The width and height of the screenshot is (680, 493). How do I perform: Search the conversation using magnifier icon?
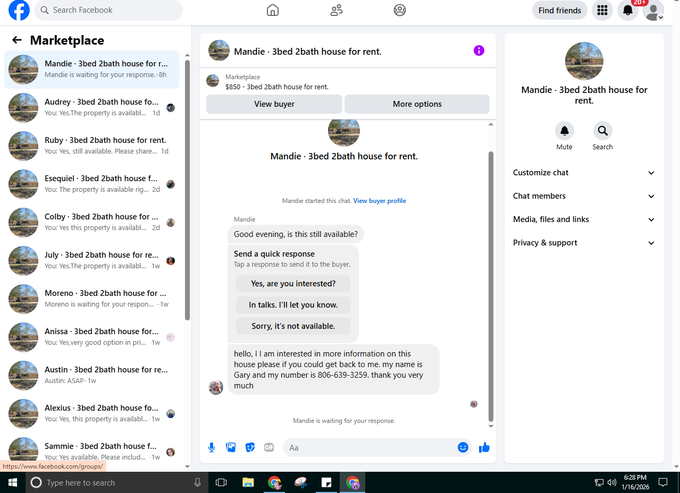pos(603,131)
